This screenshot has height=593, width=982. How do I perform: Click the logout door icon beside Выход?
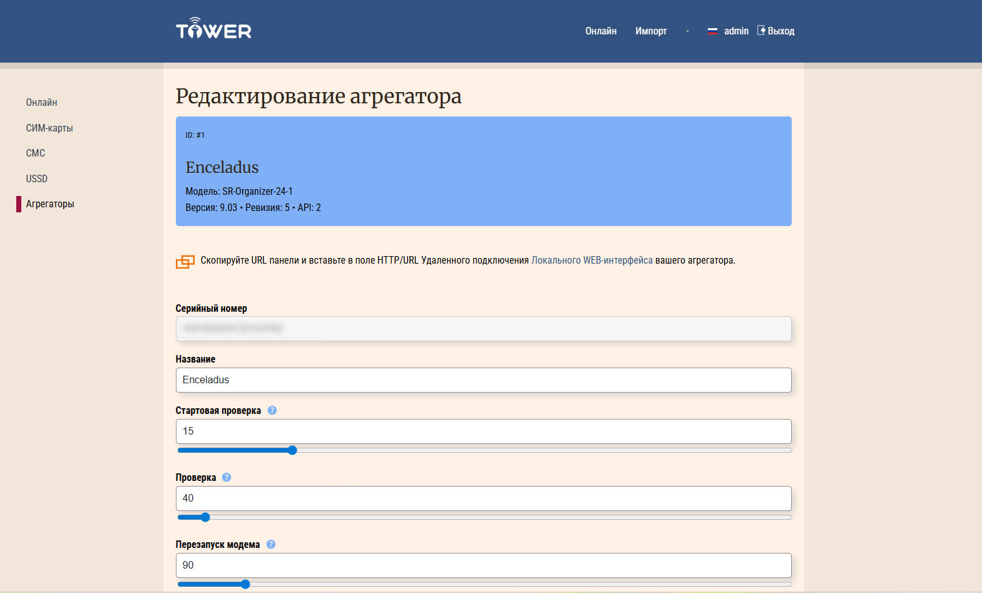pos(761,30)
